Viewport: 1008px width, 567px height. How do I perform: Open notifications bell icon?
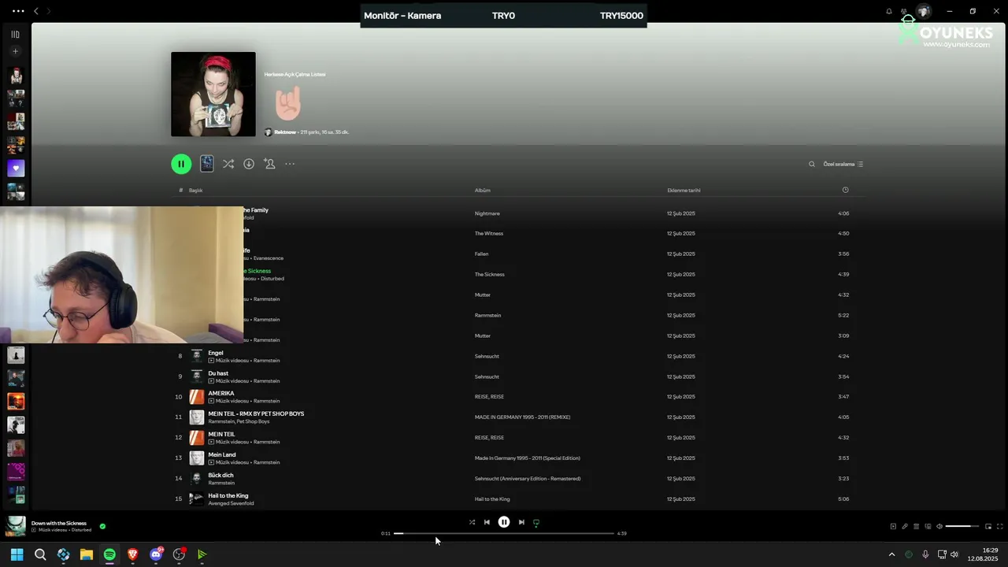[x=889, y=11]
